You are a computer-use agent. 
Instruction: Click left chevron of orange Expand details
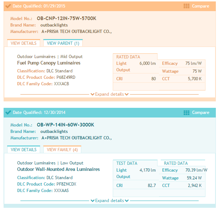92,94
